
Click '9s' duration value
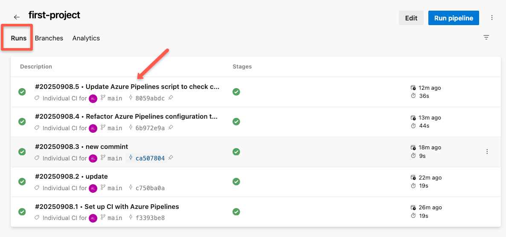pyautogui.click(x=422, y=156)
